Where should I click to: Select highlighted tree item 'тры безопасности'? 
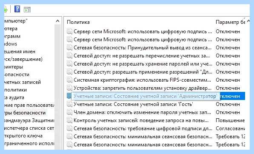[25, 113]
